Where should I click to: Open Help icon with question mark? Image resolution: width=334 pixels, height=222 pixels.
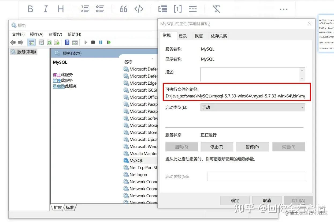(67, 42)
